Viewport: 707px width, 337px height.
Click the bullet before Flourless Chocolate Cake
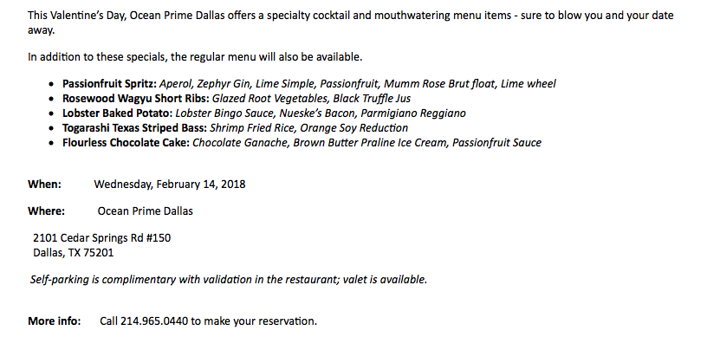[52, 144]
